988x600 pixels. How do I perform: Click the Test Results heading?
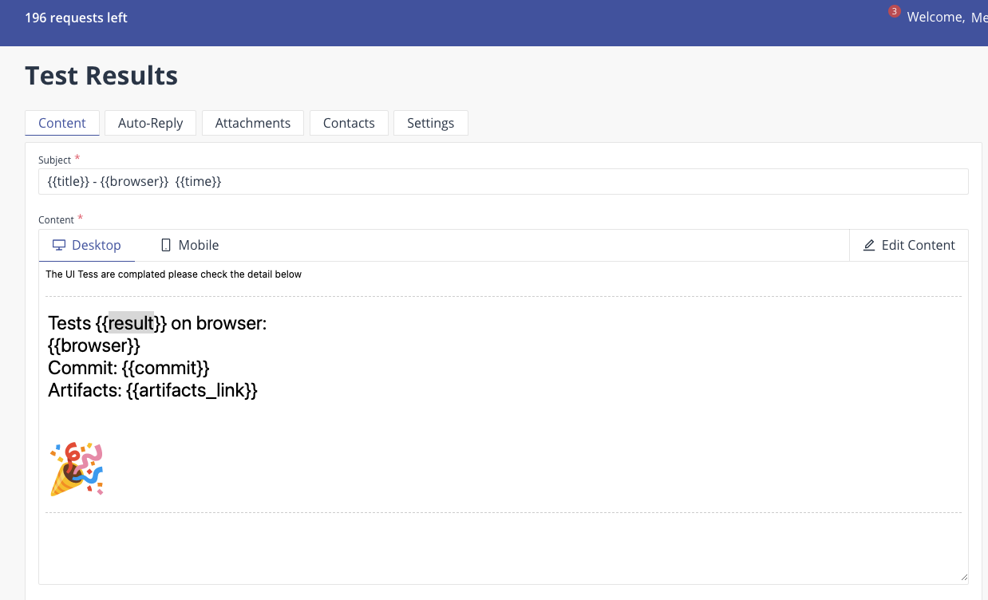pos(101,76)
